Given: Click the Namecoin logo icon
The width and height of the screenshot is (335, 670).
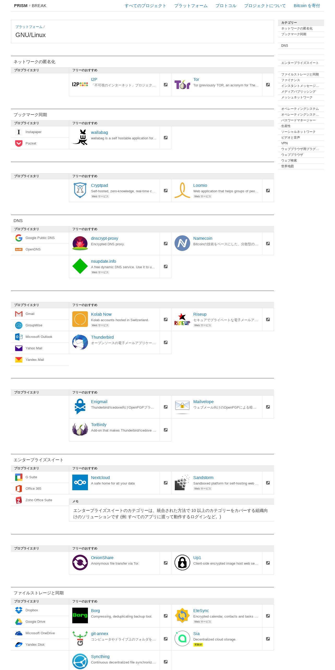Looking at the screenshot, I should [x=182, y=243].
